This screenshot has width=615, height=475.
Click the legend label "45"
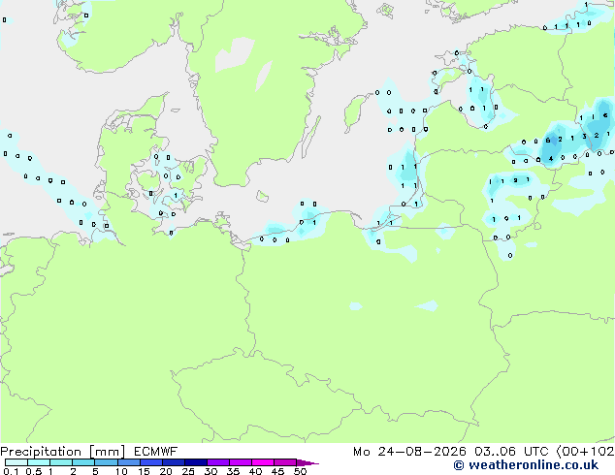pyautogui.click(x=277, y=471)
